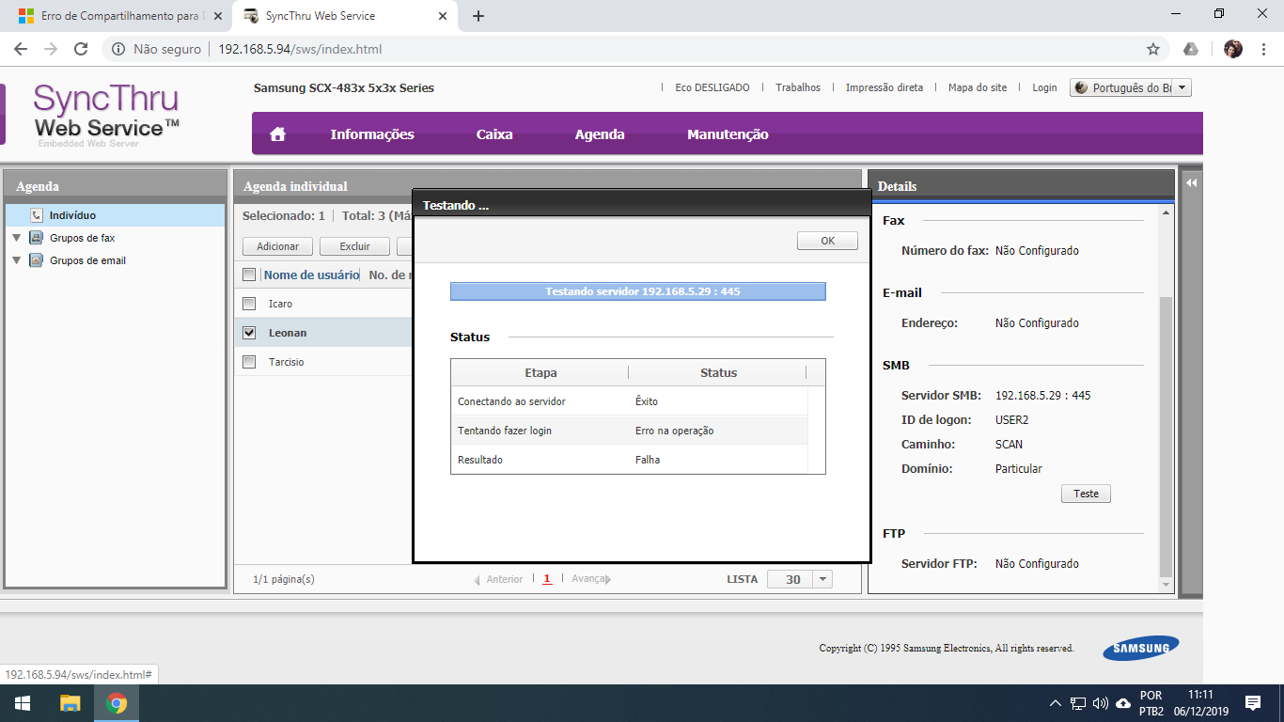This screenshot has width=1284, height=722.
Task: Open the Impressão direta link
Action: click(x=885, y=87)
